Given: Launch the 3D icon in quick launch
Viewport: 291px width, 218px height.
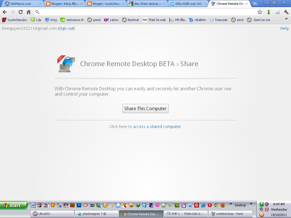Looking at the screenshot, I should click(x=92, y=206).
